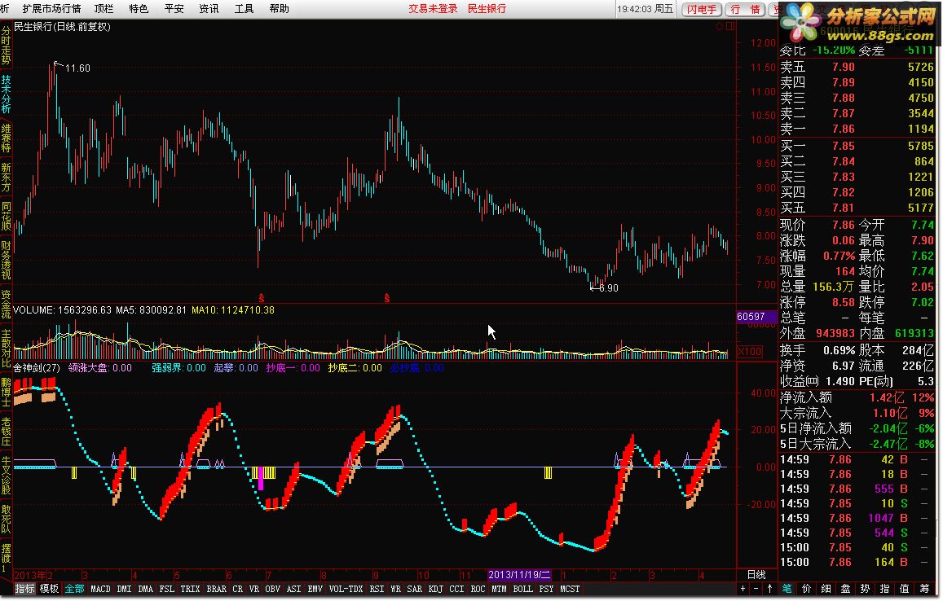Screen dimensions: 943x601
Task: Open the 顶栏 menu
Action: [104, 8]
